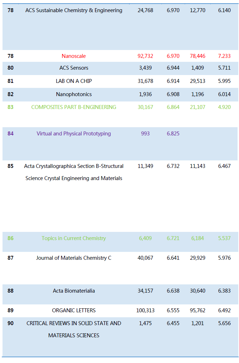
Task: Select the value 6.492
Action: (224, 310)
